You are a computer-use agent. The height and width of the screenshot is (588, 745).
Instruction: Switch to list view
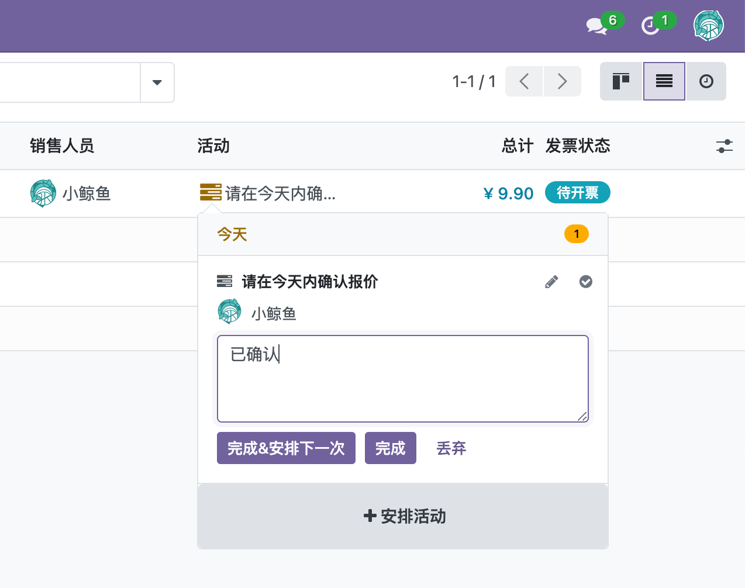(x=664, y=81)
